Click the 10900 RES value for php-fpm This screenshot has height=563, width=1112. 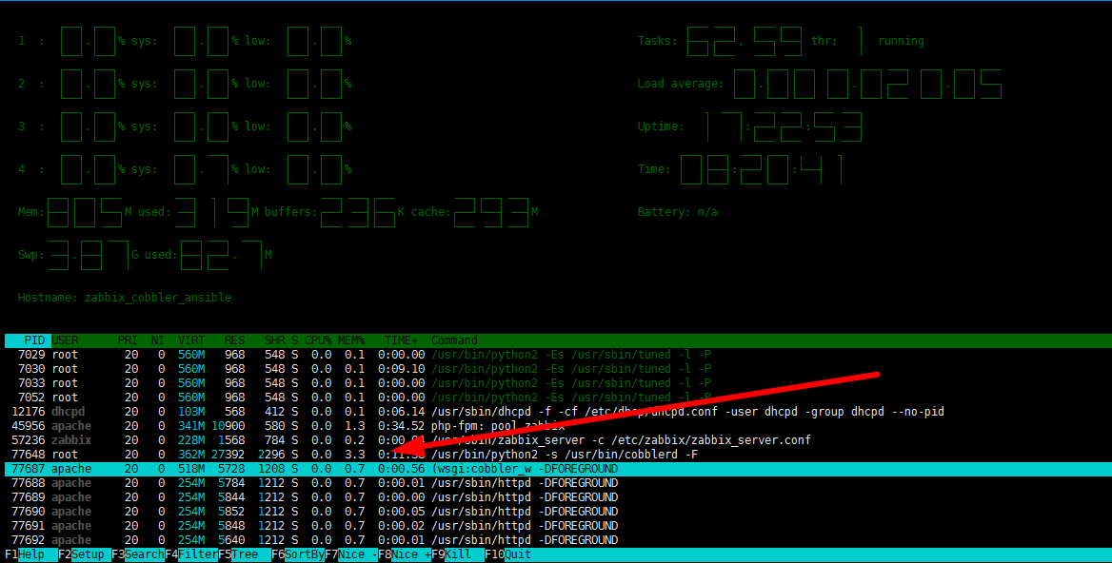point(228,426)
